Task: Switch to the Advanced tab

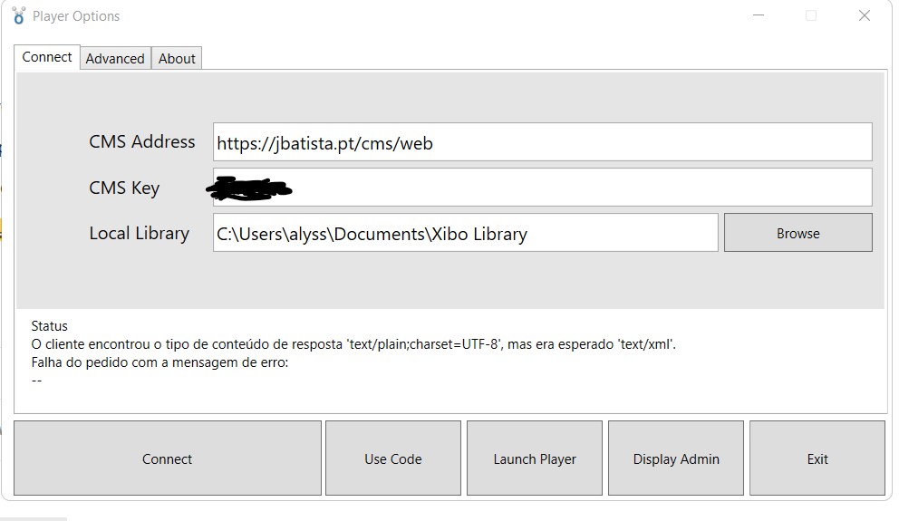Action: 115,58
